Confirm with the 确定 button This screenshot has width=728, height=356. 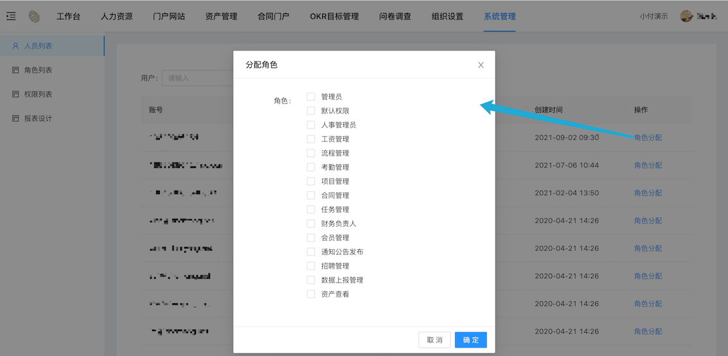(x=471, y=340)
